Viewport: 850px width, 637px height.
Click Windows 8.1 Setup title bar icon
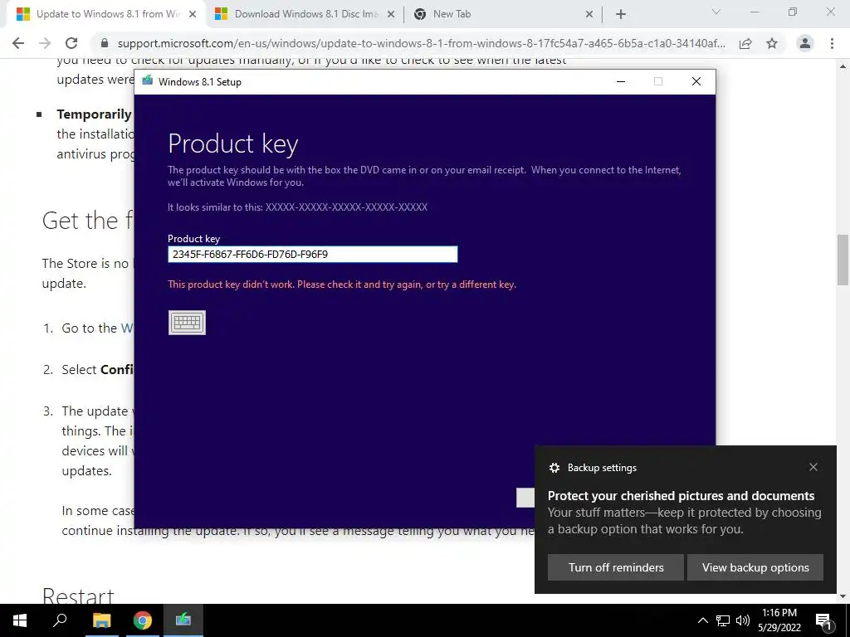148,81
